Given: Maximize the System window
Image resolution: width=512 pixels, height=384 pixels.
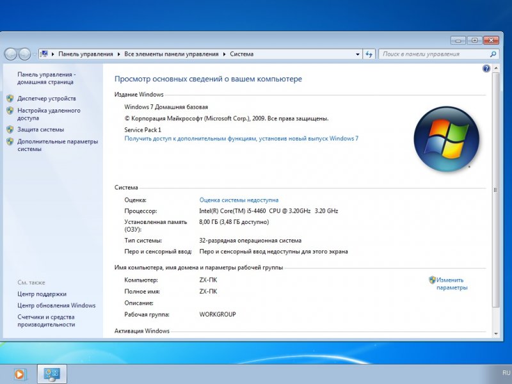Looking at the screenshot, I should 474,40.
